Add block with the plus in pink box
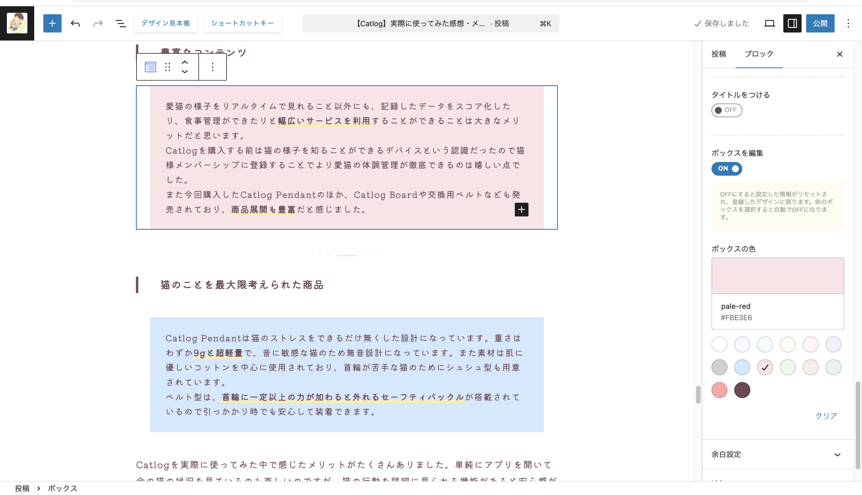This screenshot has height=495, width=862. pyautogui.click(x=522, y=209)
